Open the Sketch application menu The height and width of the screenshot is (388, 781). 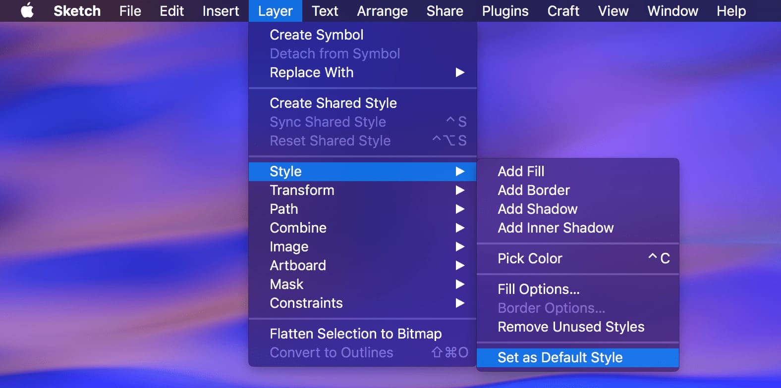(77, 10)
